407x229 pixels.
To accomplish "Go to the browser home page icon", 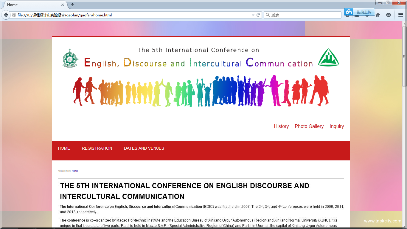I will [378, 15].
